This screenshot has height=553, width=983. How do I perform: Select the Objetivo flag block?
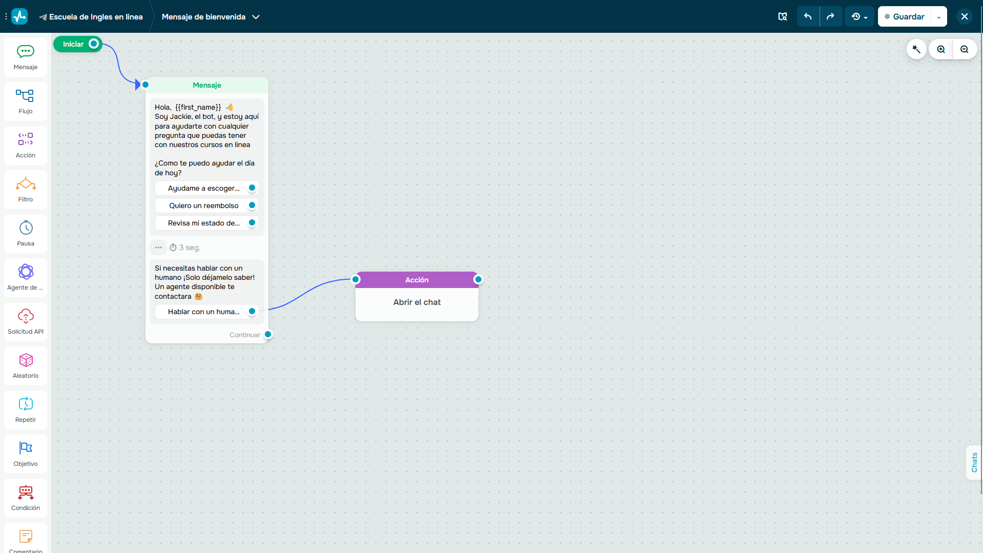click(26, 454)
